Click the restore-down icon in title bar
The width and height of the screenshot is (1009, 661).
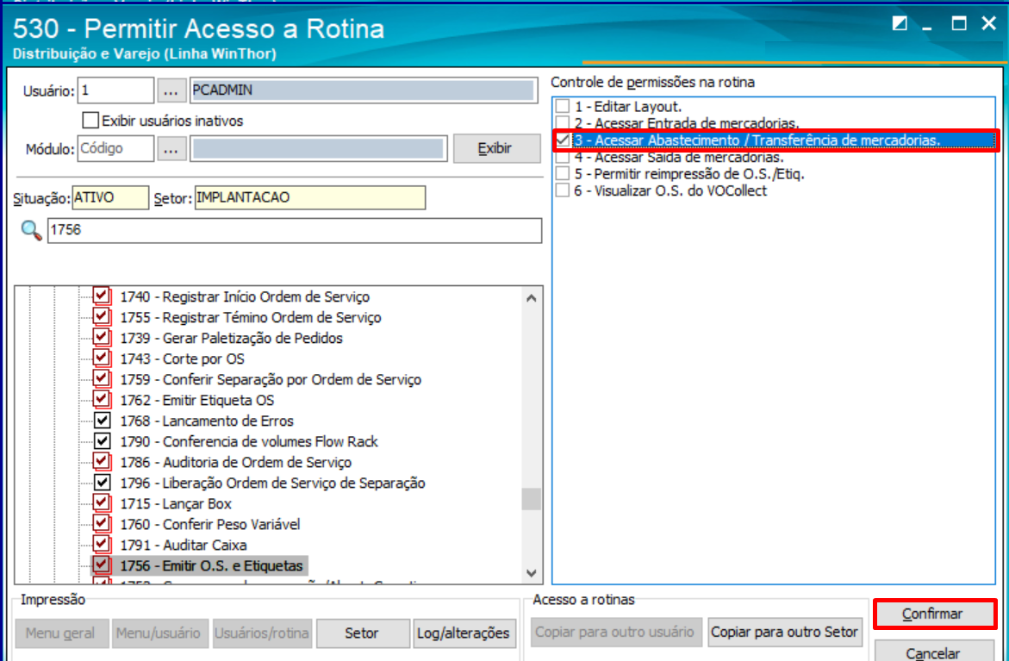click(900, 24)
